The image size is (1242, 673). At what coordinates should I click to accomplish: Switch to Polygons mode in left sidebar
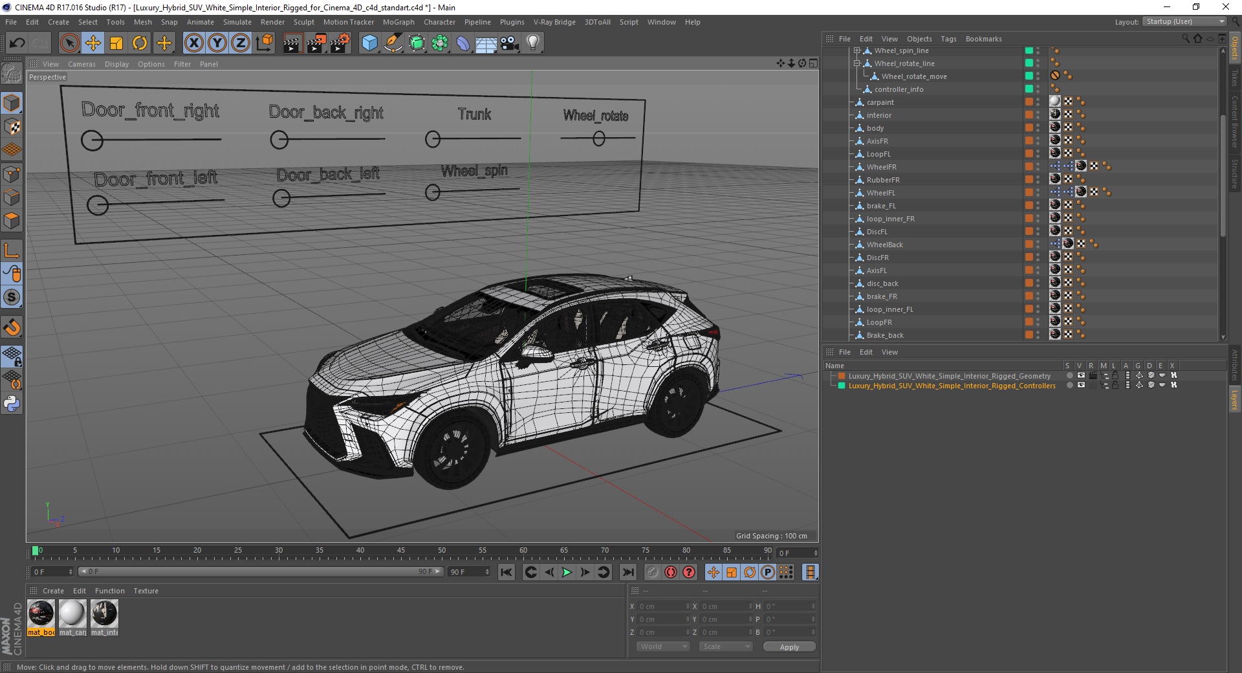pos(12,221)
